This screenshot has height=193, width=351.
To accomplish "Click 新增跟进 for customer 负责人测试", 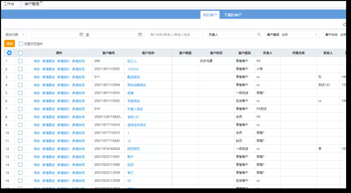I will (x=48, y=109).
